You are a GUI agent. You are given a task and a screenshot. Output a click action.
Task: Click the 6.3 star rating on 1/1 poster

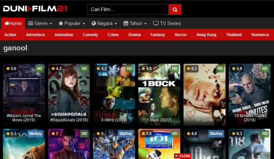coord(192,69)
